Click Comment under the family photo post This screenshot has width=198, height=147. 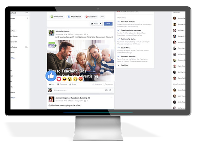(x=62, y=84)
